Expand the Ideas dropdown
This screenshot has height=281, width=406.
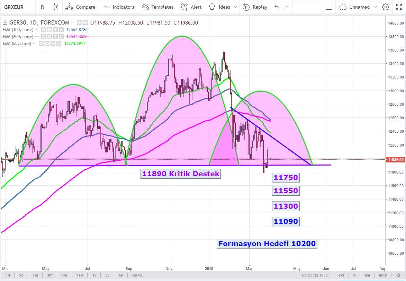236,7
